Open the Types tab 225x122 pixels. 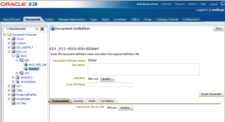[x=94, y=19]
